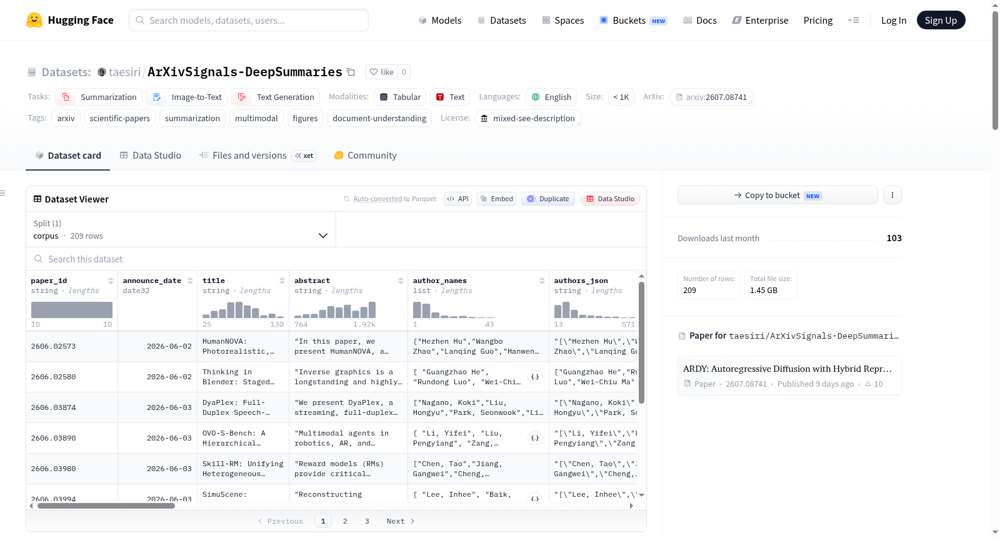Click the Copy to bucket button
Screen dimensions: 1000x538
[x=777, y=196]
